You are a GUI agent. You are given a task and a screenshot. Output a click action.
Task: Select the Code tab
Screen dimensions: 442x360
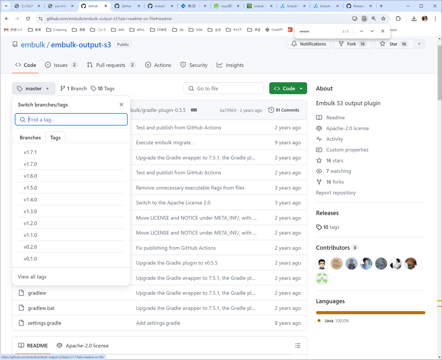25,65
